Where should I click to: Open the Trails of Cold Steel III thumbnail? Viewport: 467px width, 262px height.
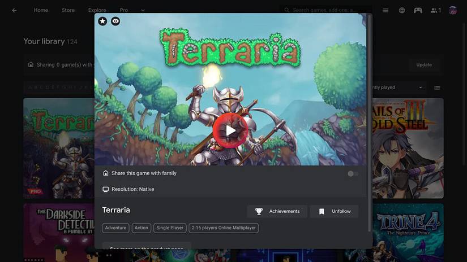[408, 149]
